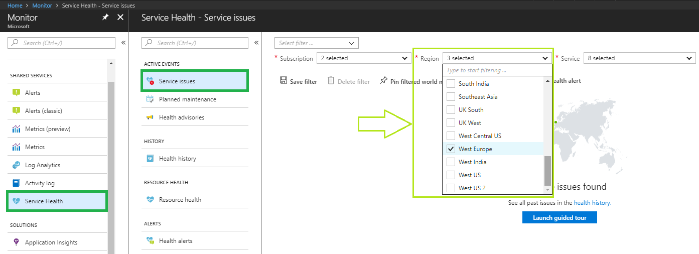Select Planned maintenance under Active Events
Screen dimensions: 699x254
coord(195,99)
